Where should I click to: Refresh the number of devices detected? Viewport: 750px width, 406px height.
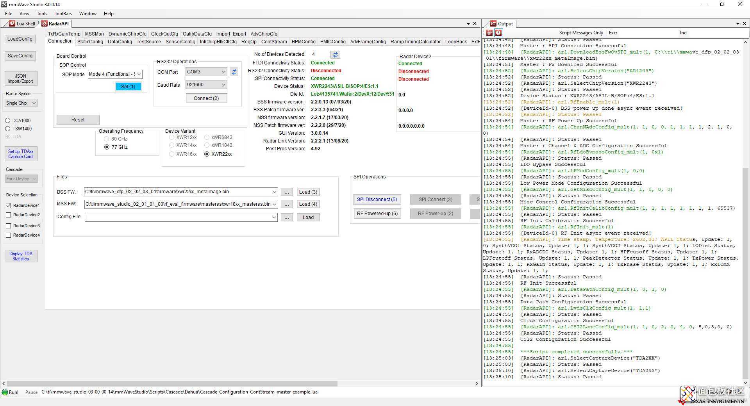[335, 55]
